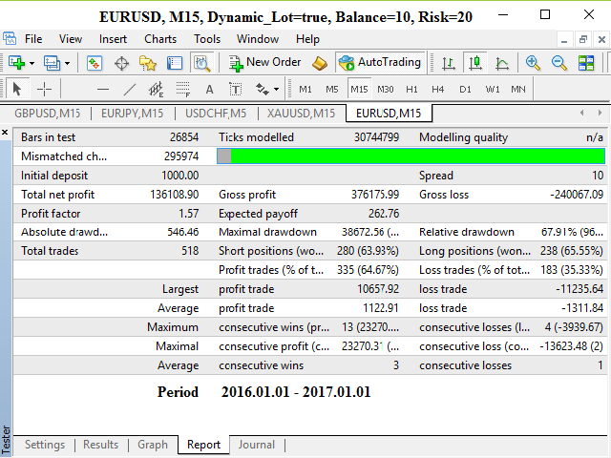Select the Horizontal Line tool
The image size is (611, 458).
click(x=103, y=90)
